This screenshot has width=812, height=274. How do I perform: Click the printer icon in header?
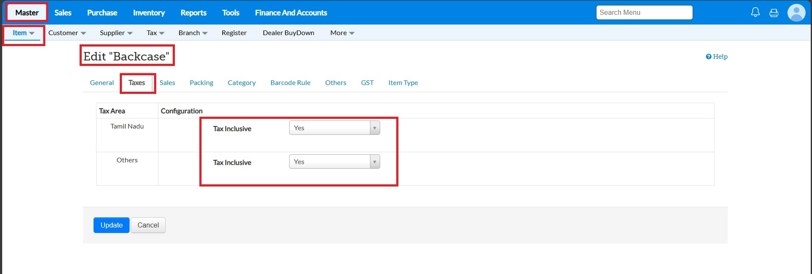pyautogui.click(x=774, y=13)
